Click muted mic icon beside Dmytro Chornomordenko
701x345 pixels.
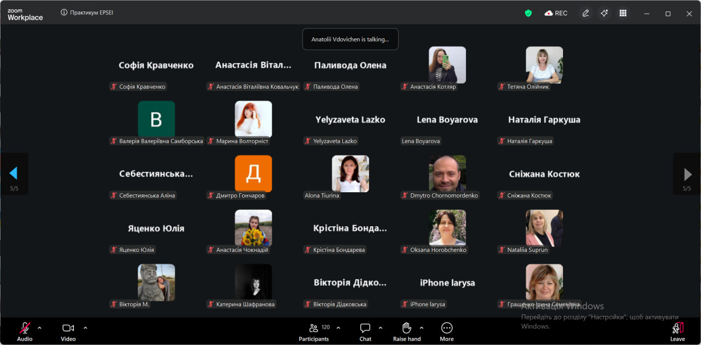click(405, 196)
